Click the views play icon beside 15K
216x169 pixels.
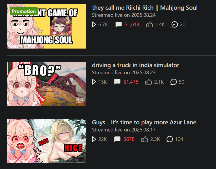point(94,82)
